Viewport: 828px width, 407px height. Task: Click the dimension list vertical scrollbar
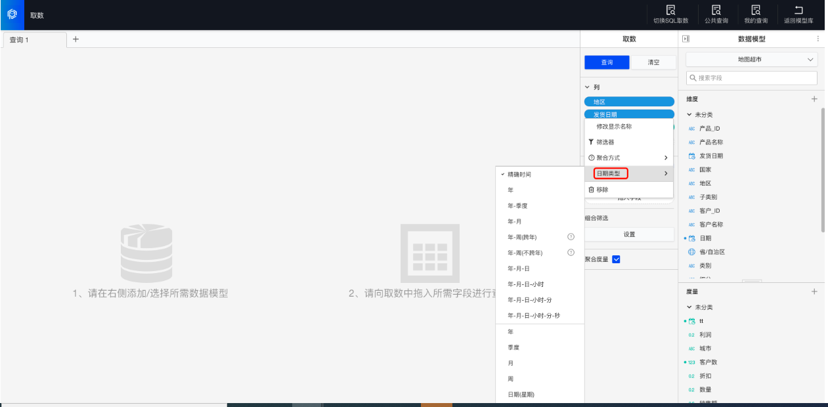(823, 171)
